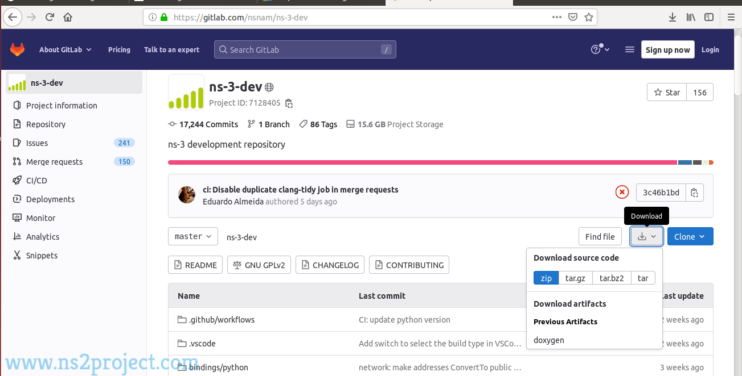Image resolution: width=742 pixels, height=376 pixels.
Task: Open the browser home page
Action: click(68, 17)
